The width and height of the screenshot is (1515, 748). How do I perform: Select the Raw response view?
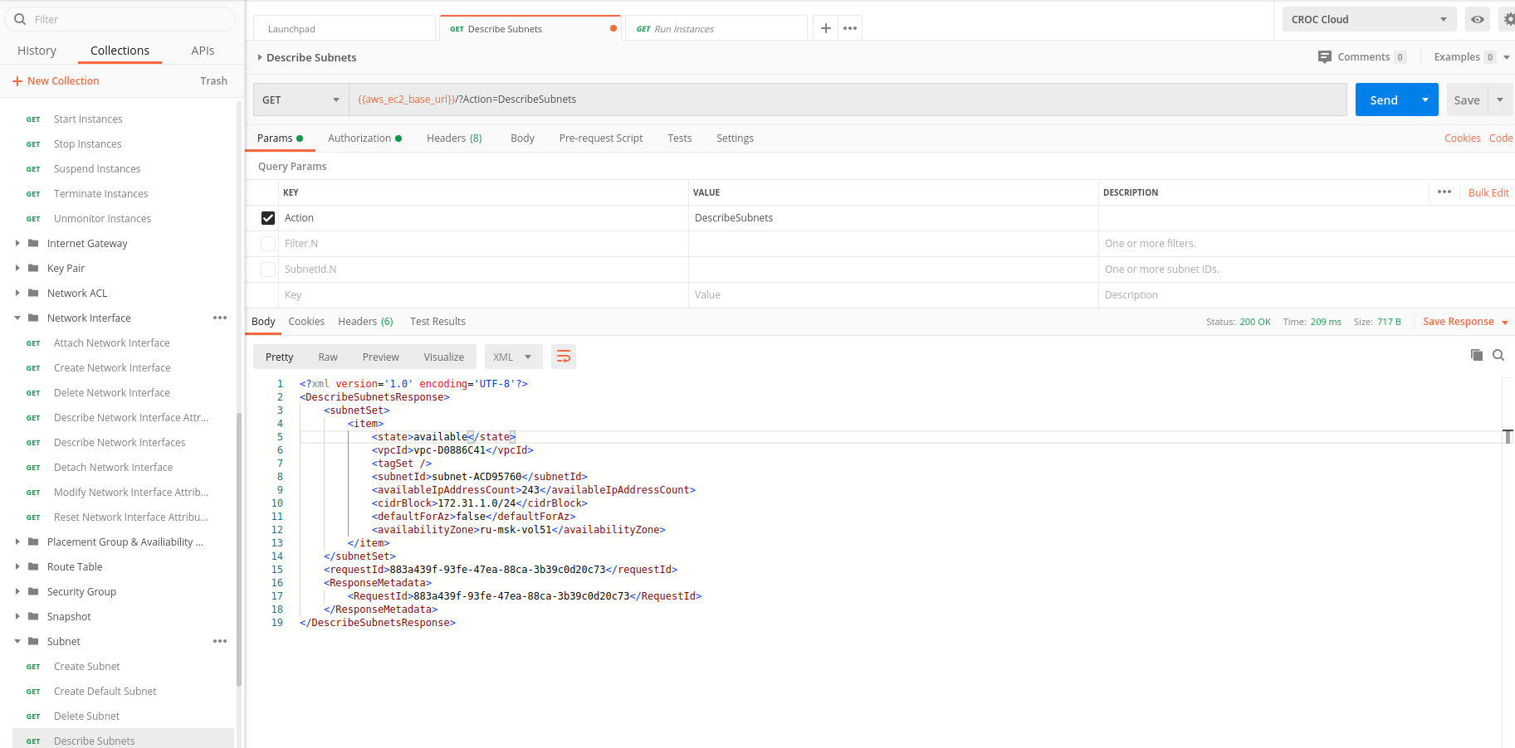[328, 357]
